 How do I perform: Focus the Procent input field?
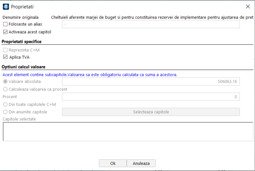tap(151, 97)
